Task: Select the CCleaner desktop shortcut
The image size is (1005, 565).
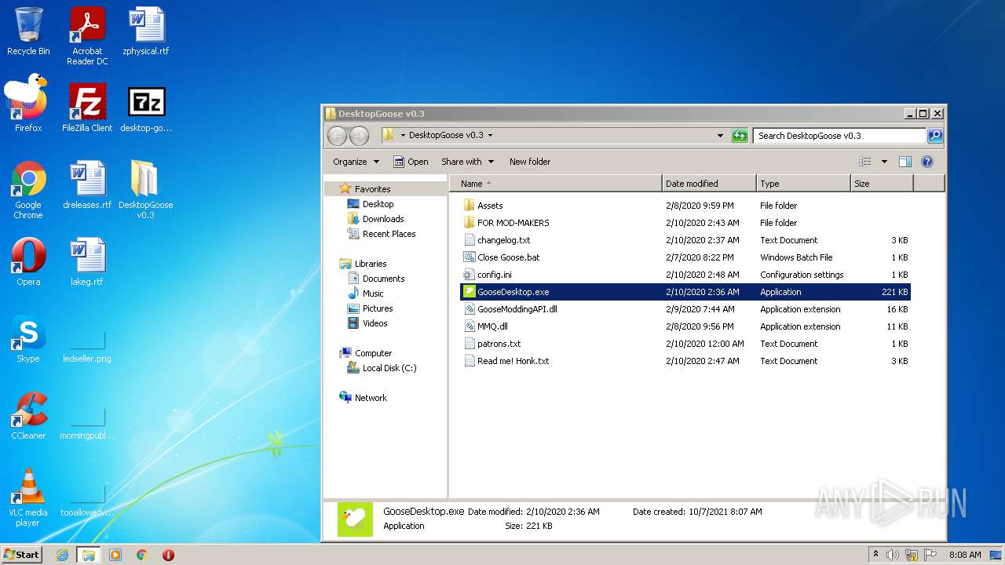Action: point(28,416)
